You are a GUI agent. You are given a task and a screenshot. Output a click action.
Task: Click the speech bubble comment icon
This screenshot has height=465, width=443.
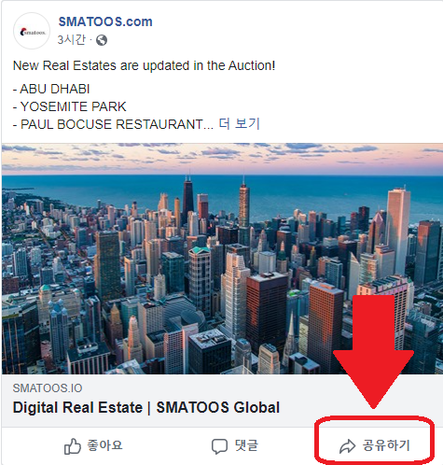219,446
